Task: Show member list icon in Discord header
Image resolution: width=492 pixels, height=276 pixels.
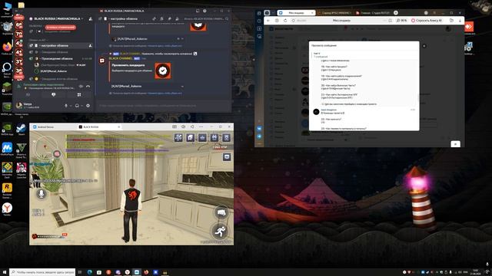Action: 178,18
